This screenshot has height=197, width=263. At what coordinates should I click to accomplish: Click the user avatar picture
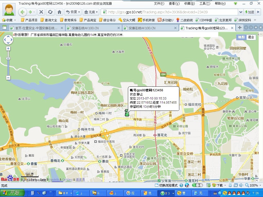[x=9, y=9]
